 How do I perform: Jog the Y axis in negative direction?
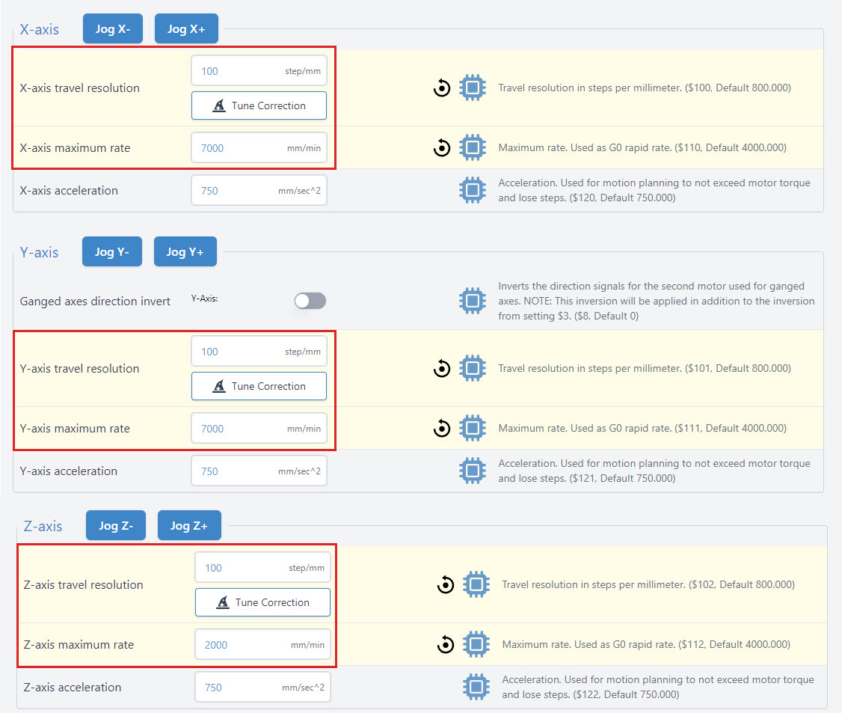coord(111,251)
